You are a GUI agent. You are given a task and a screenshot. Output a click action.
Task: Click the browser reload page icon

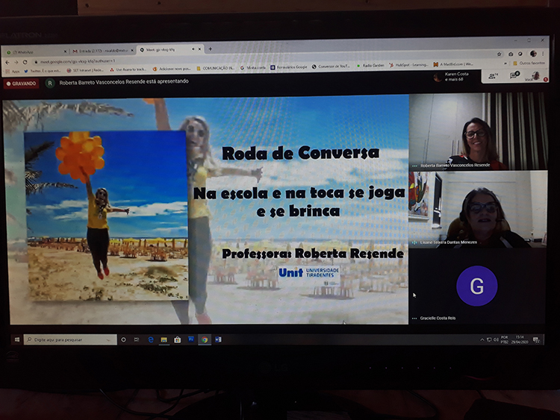25,60
